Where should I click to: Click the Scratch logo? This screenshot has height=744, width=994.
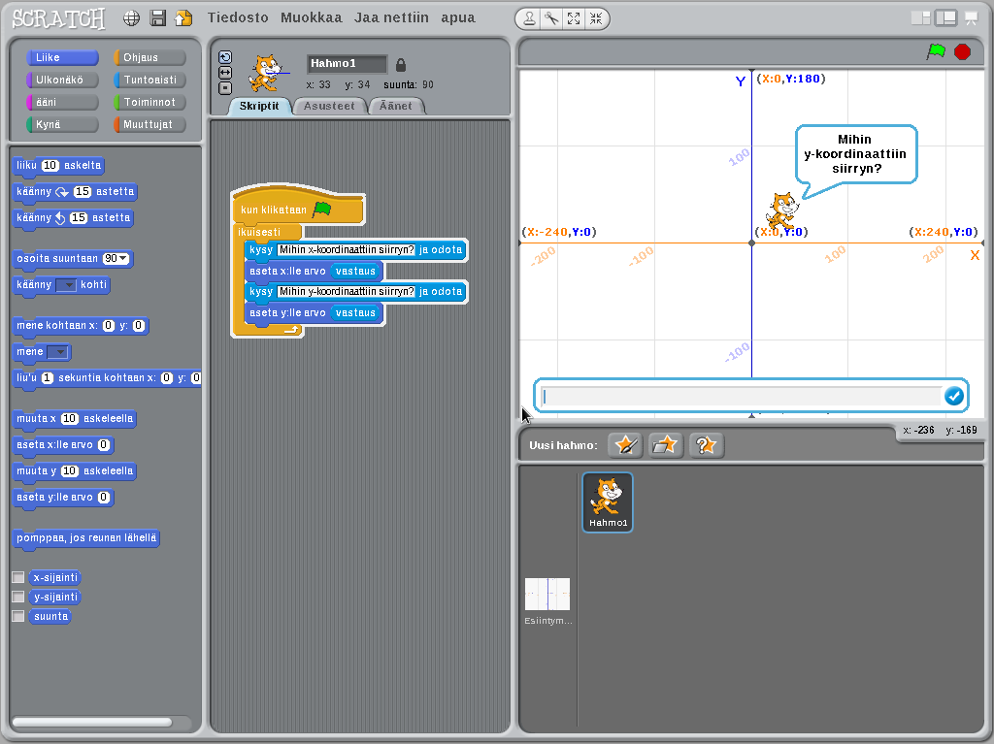coord(58,18)
